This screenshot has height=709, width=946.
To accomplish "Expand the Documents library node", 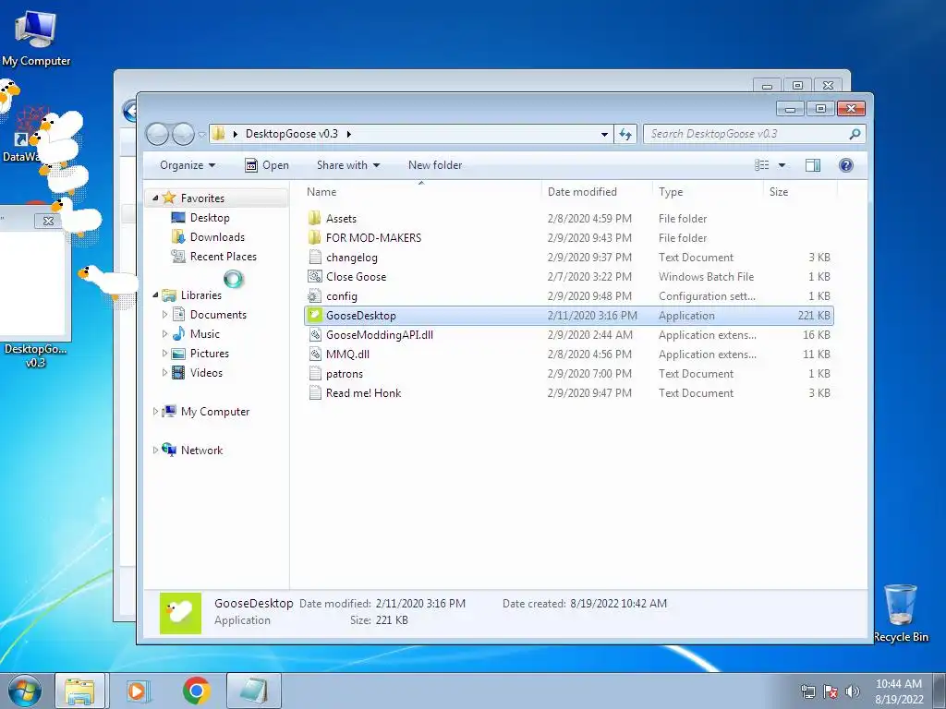I will click(164, 314).
